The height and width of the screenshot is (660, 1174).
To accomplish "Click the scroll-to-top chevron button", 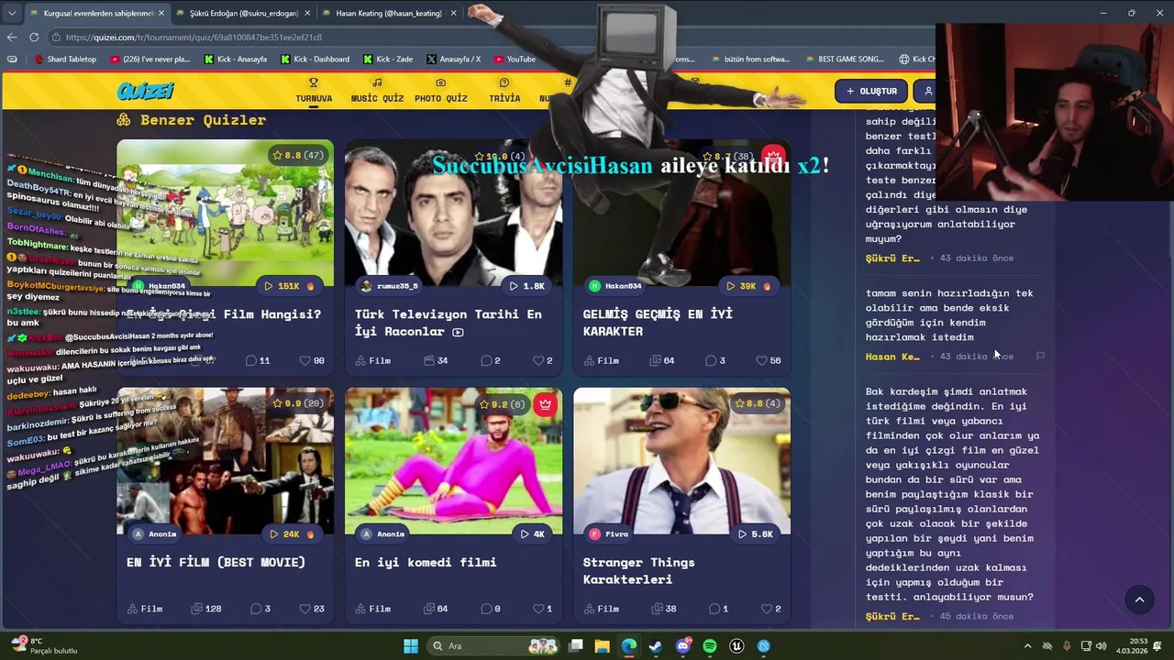I will click(1139, 599).
